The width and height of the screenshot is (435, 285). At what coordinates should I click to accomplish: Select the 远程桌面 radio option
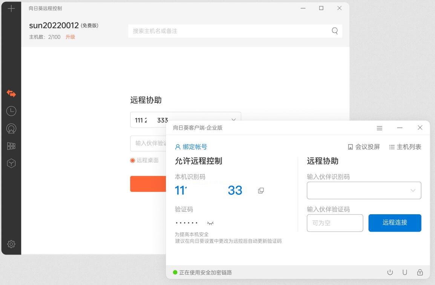coord(133,160)
